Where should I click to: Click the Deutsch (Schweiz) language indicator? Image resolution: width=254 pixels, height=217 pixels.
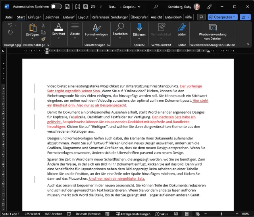[91, 214]
